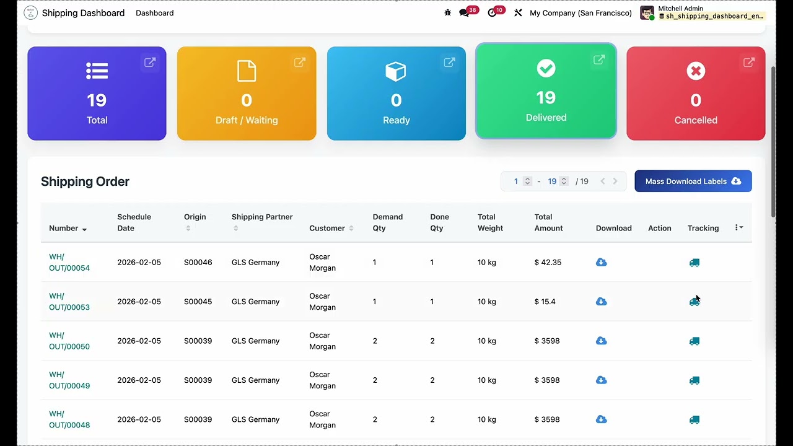Image resolution: width=793 pixels, height=446 pixels.
Task: Download the label for WH/OUT/00053
Action: 601,302
